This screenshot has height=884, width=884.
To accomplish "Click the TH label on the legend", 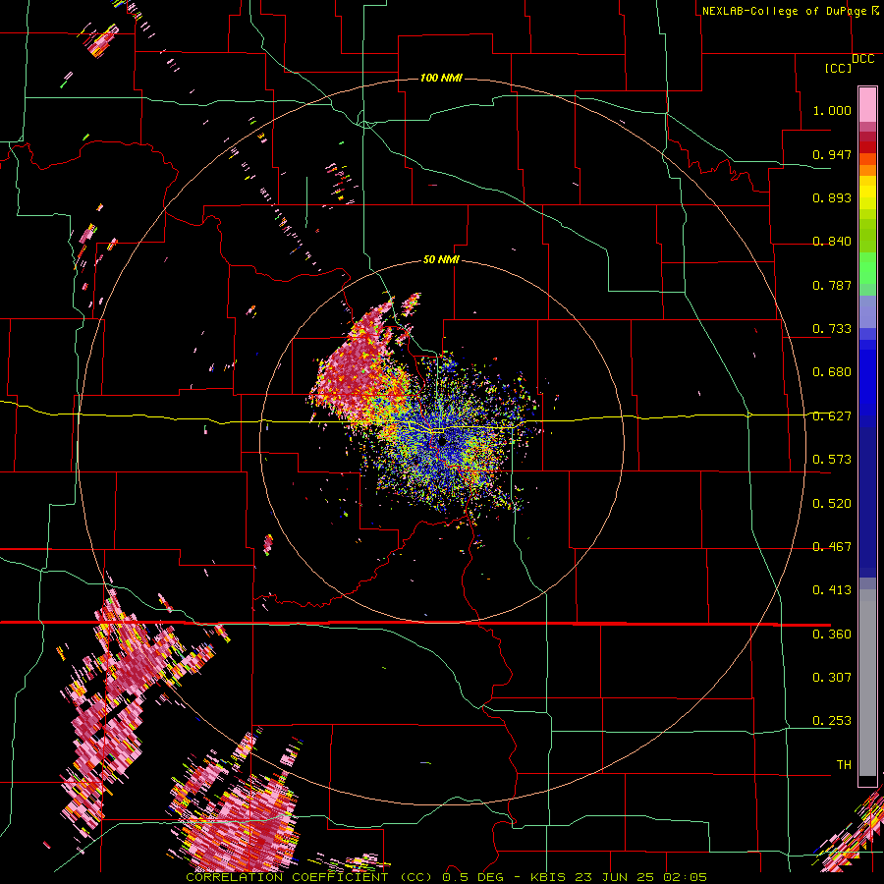I will (844, 765).
